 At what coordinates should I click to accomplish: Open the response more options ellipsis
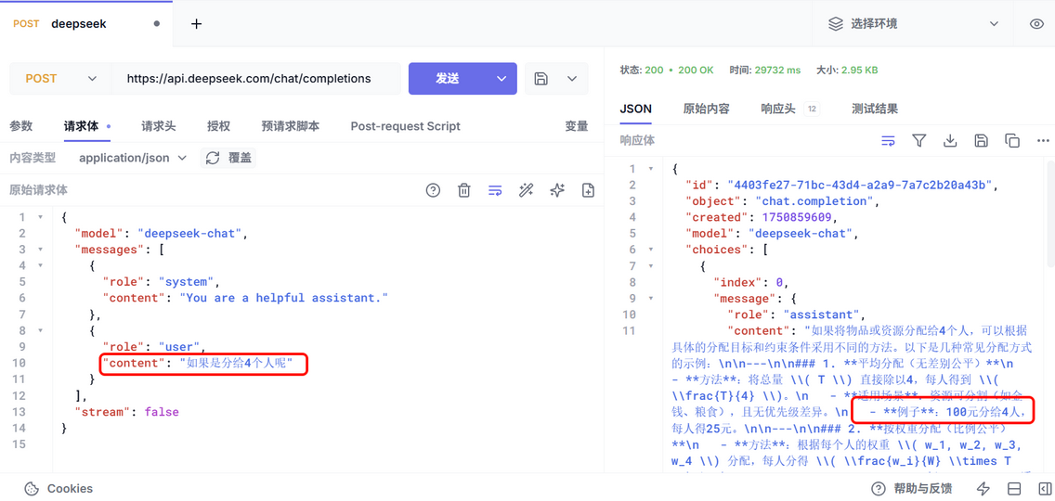pyautogui.click(x=1043, y=140)
